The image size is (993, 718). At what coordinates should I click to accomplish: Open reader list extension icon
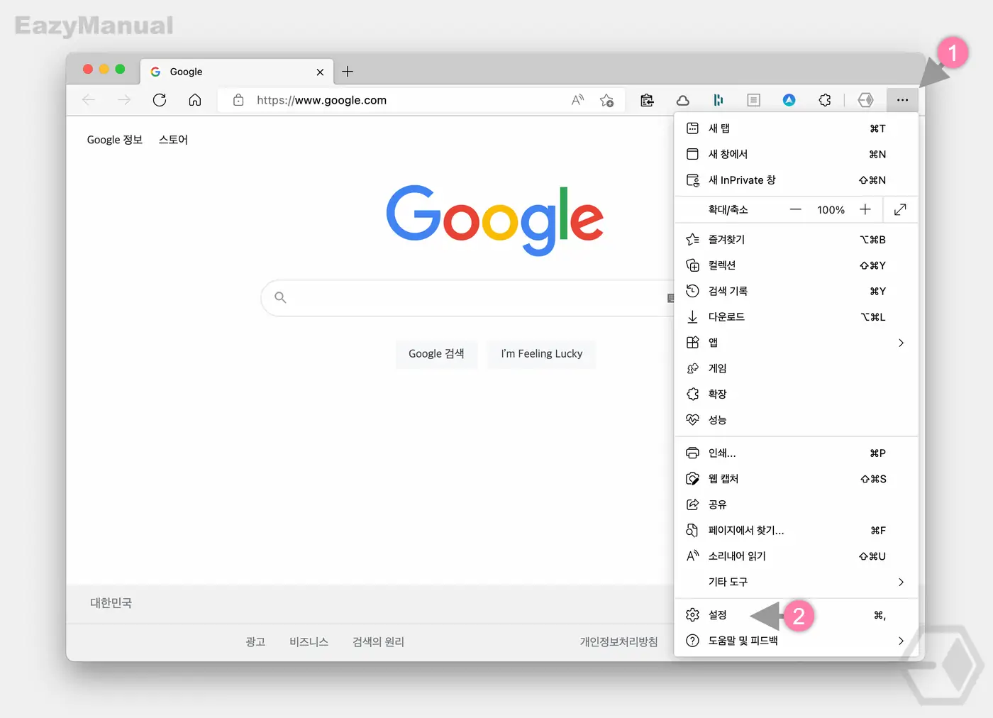(x=753, y=100)
